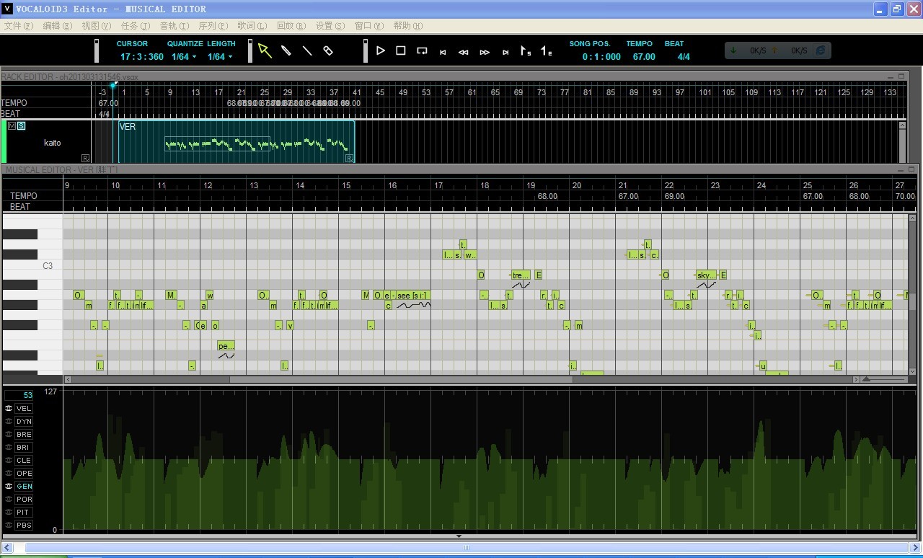Toggle GEN eye visibility icon
The image size is (923, 558).
click(x=9, y=486)
